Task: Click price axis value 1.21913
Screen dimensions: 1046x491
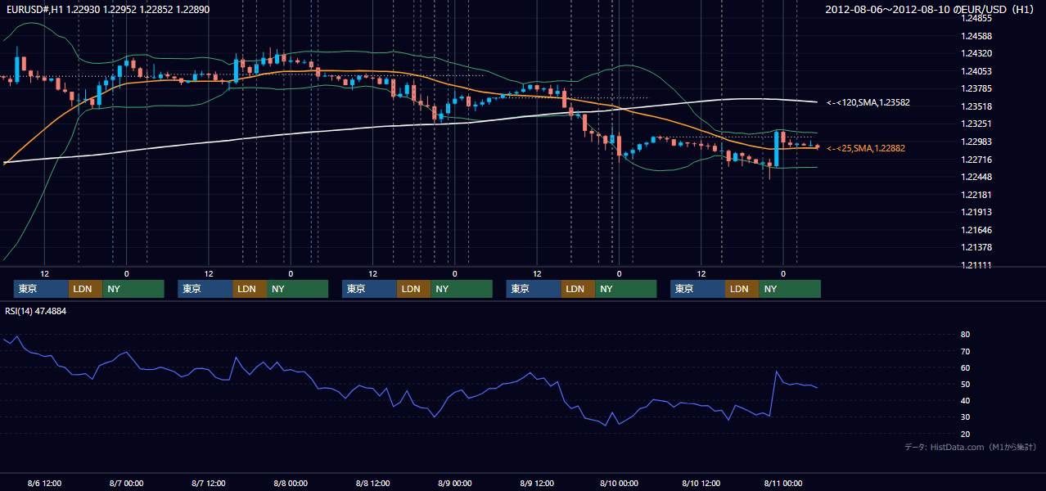Action: [x=976, y=212]
